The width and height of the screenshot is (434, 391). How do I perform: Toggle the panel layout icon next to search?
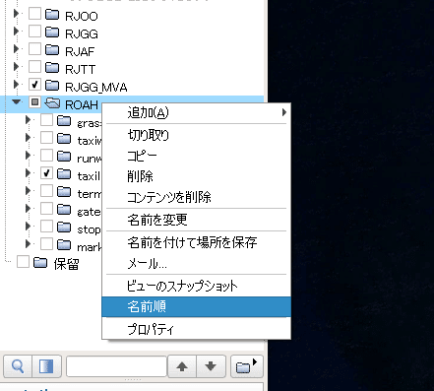click(x=46, y=366)
